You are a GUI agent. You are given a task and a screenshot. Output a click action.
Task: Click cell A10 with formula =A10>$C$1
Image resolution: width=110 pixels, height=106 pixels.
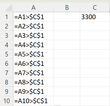[x=33, y=101]
